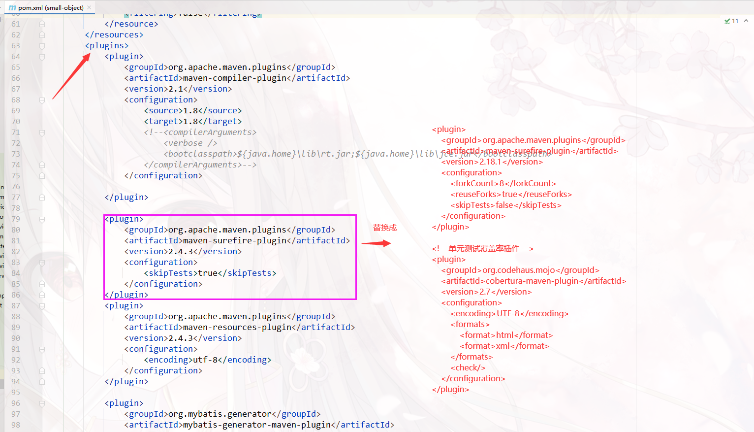The image size is (754, 432).
Task: Click the <source>1.8</source> line
Action: (x=193, y=110)
